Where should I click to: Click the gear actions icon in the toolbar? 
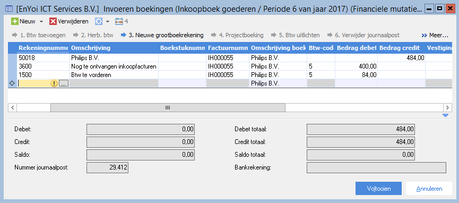pyautogui.click(x=99, y=21)
